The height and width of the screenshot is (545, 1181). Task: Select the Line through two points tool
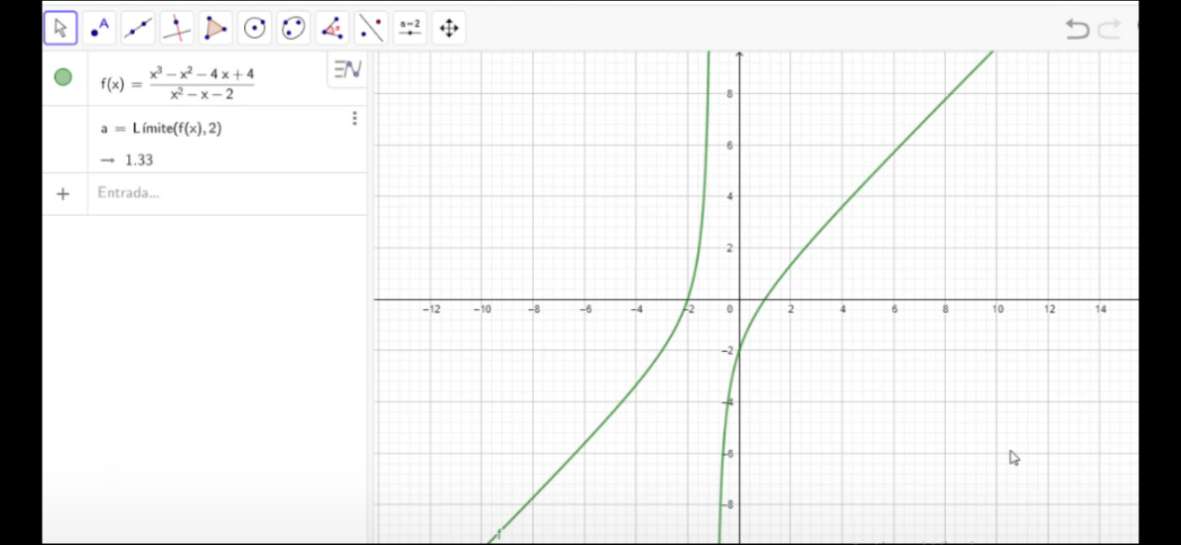(138, 29)
